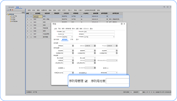The width and height of the screenshot is (177, 101).
Task: Close the 存货 dialog window
Action: tap(124, 24)
